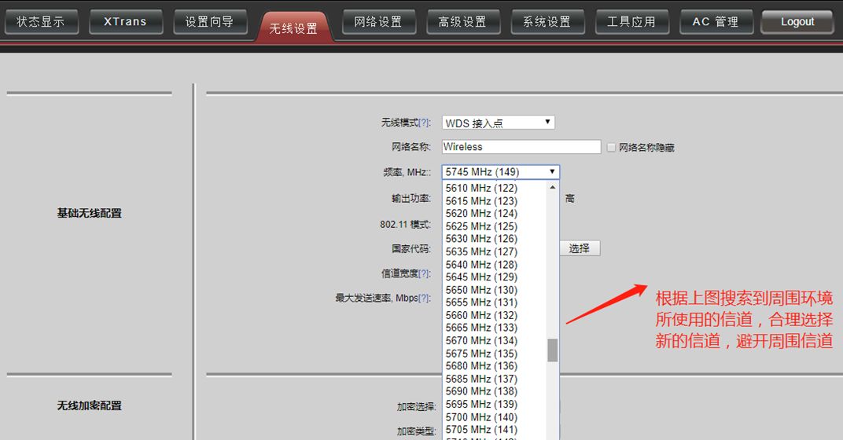This screenshot has height=440, width=843.
Task: Type in the 网络名称 Wireless field
Action: pyautogui.click(x=521, y=147)
